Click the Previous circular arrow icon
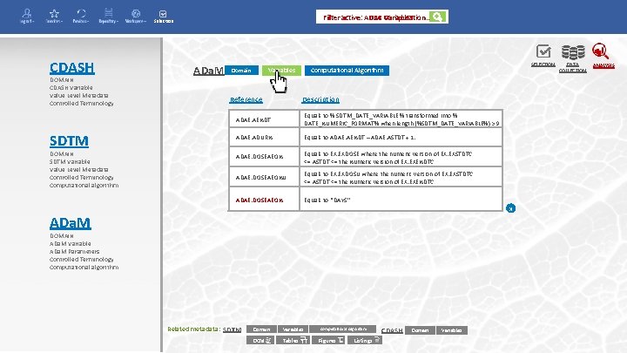 (x=81, y=14)
